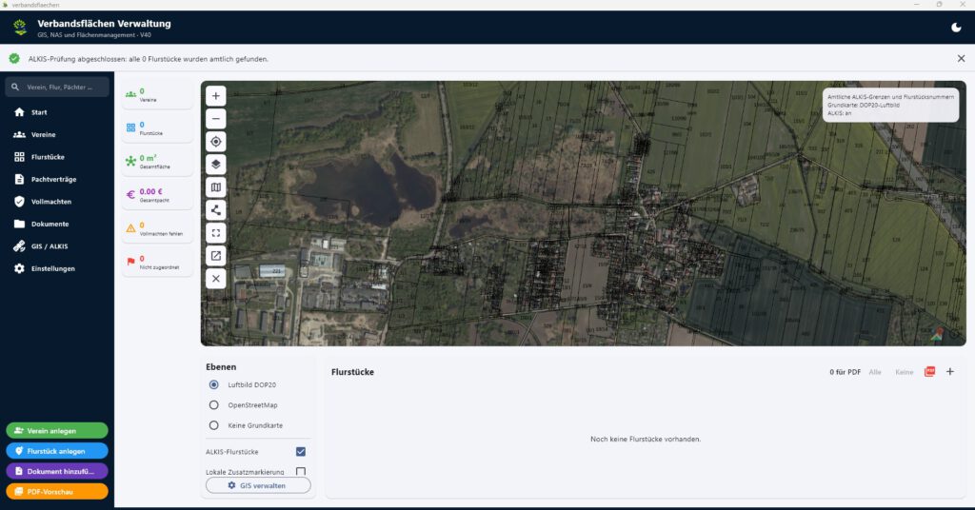Open the Gesamtfläche 0 m² card

click(x=157, y=162)
